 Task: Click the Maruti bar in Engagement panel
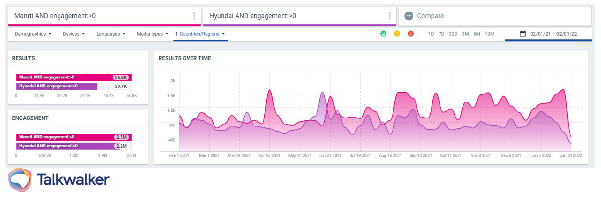(x=74, y=137)
